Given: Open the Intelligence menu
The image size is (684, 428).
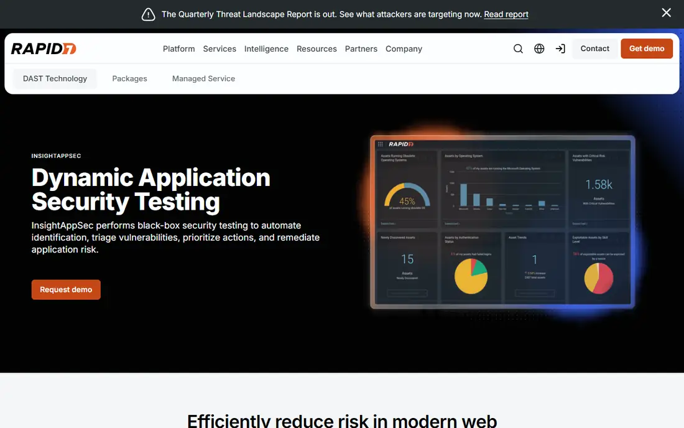Looking at the screenshot, I should point(266,49).
